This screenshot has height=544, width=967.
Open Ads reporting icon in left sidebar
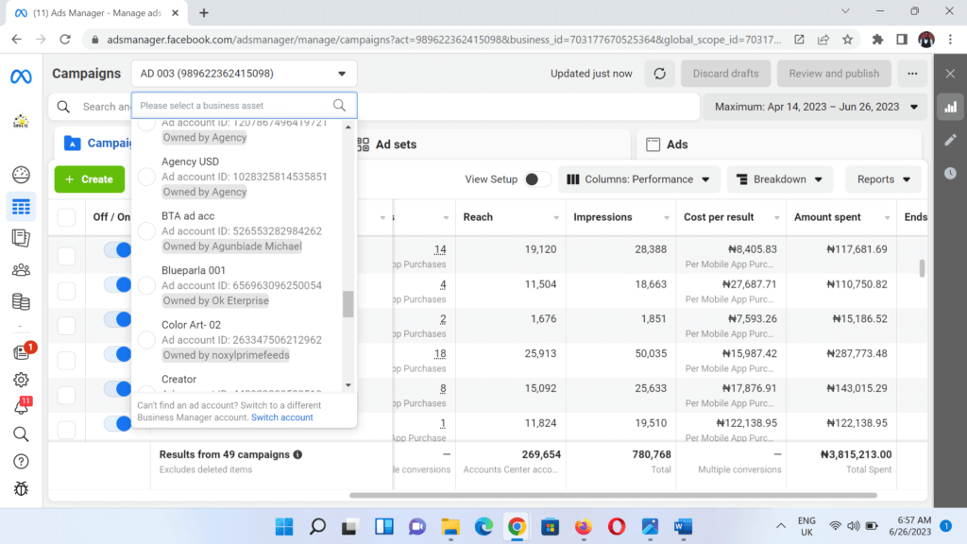[21, 238]
